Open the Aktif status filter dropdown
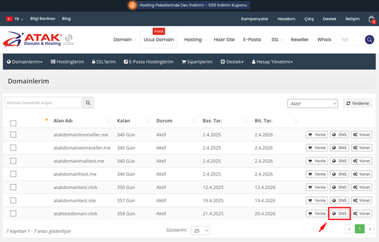Image resolution: width=379 pixels, height=242 pixels. [x=313, y=104]
